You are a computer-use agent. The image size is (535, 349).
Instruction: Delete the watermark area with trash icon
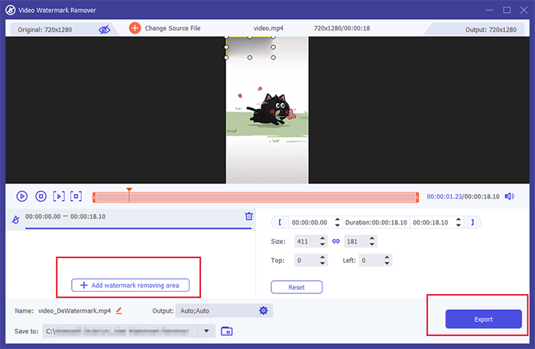(x=249, y=216)
